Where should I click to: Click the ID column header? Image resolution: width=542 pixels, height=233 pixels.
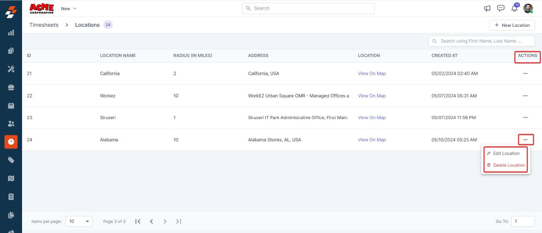tap(29, 56)
